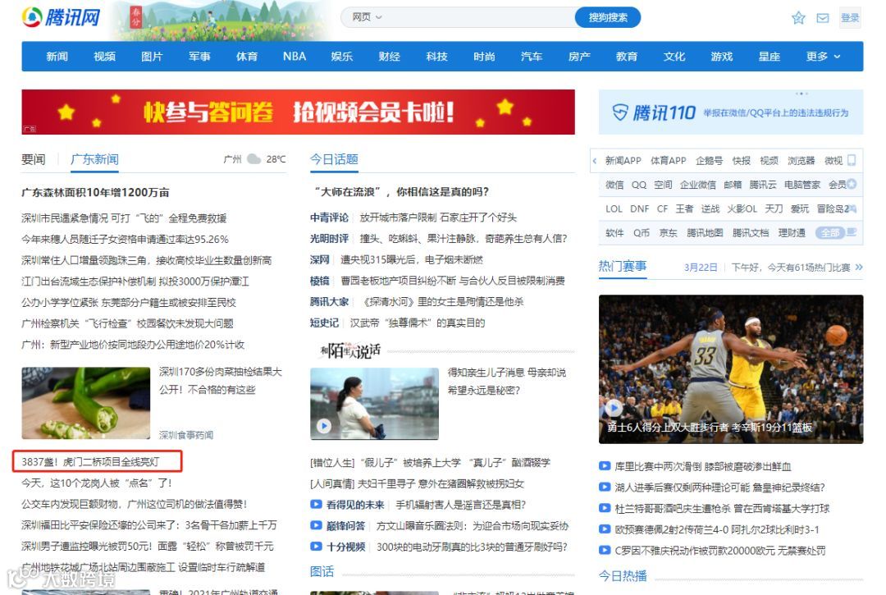Viewport: 886px width, 595px height.
Task: Open the mail envelope icon
Action: 823,18
